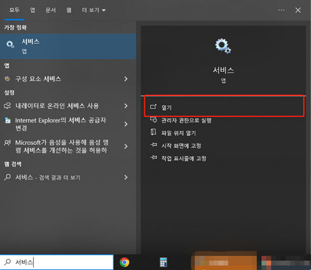Click the 서비스 gear icon in best match
This screenshot has height=270, width=311.
(x=10, y=44)
